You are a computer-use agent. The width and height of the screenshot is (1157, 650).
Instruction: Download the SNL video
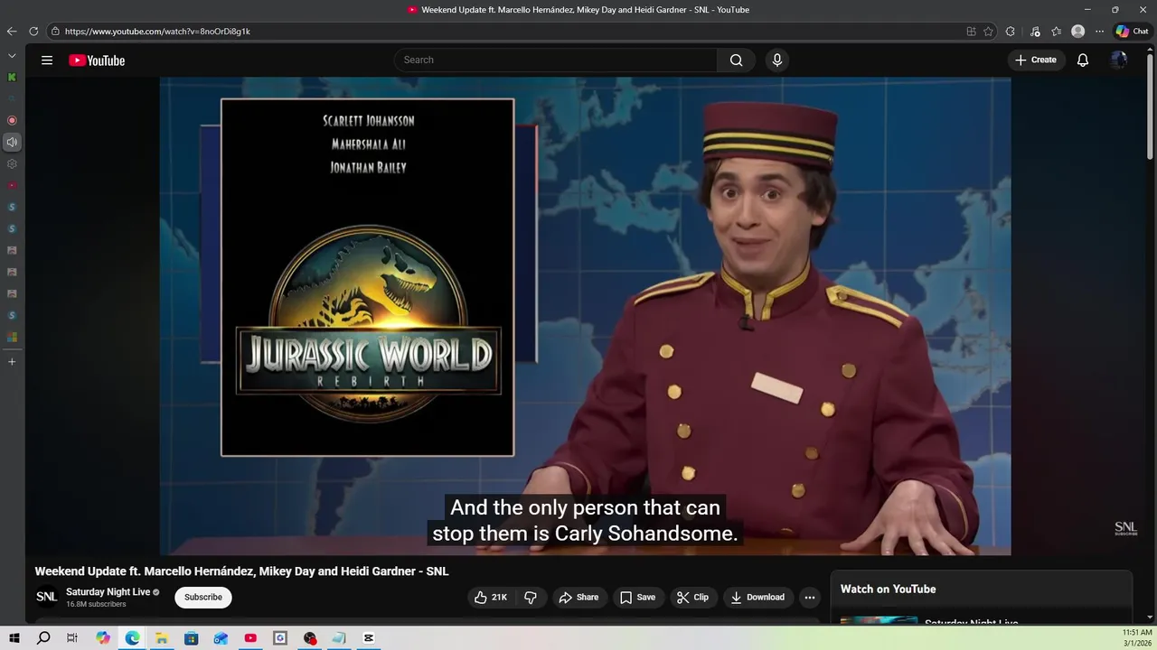pos(757,597)
